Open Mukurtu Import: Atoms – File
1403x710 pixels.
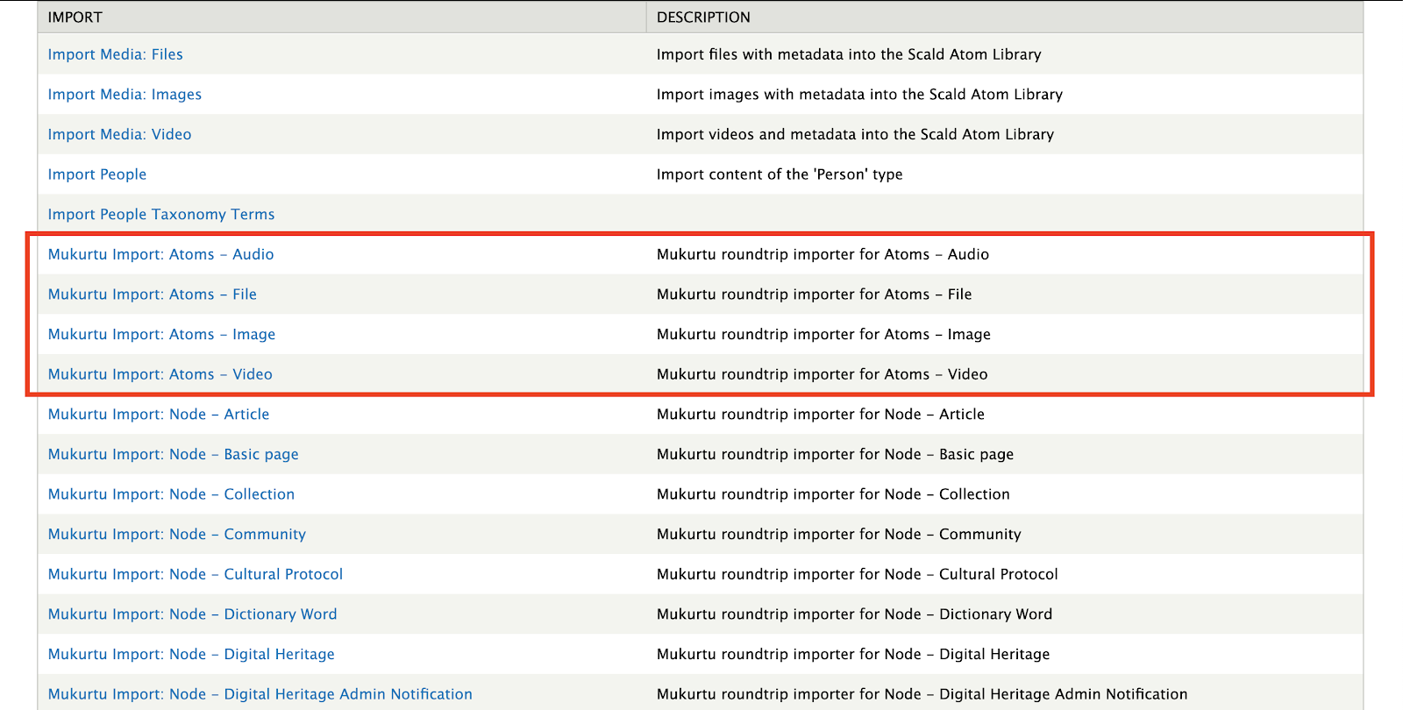(x=153, y=295)
